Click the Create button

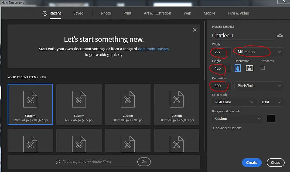tap(252, 163)
